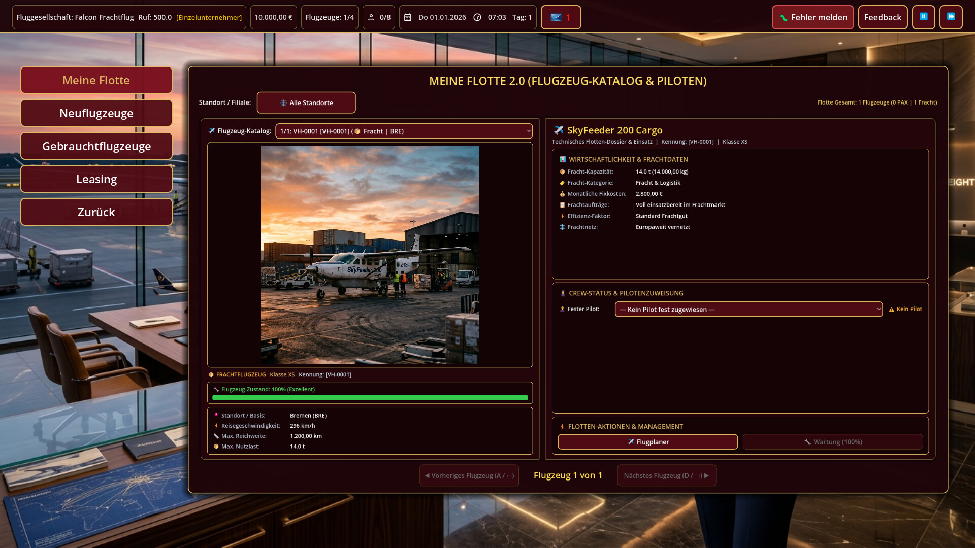
Task: Click the Wartung (100%) button
Action: coord(833,442)
